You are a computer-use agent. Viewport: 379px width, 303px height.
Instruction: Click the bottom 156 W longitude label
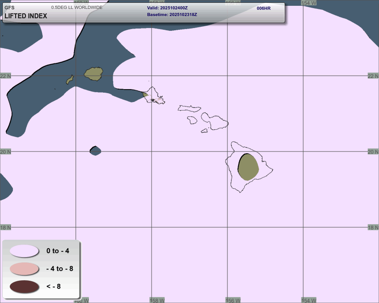click(x=233, y=300)
